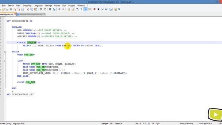This screenshot has width=222, height=125.
Task: Open the Edit menu
Action: click(x=4, y=6)
